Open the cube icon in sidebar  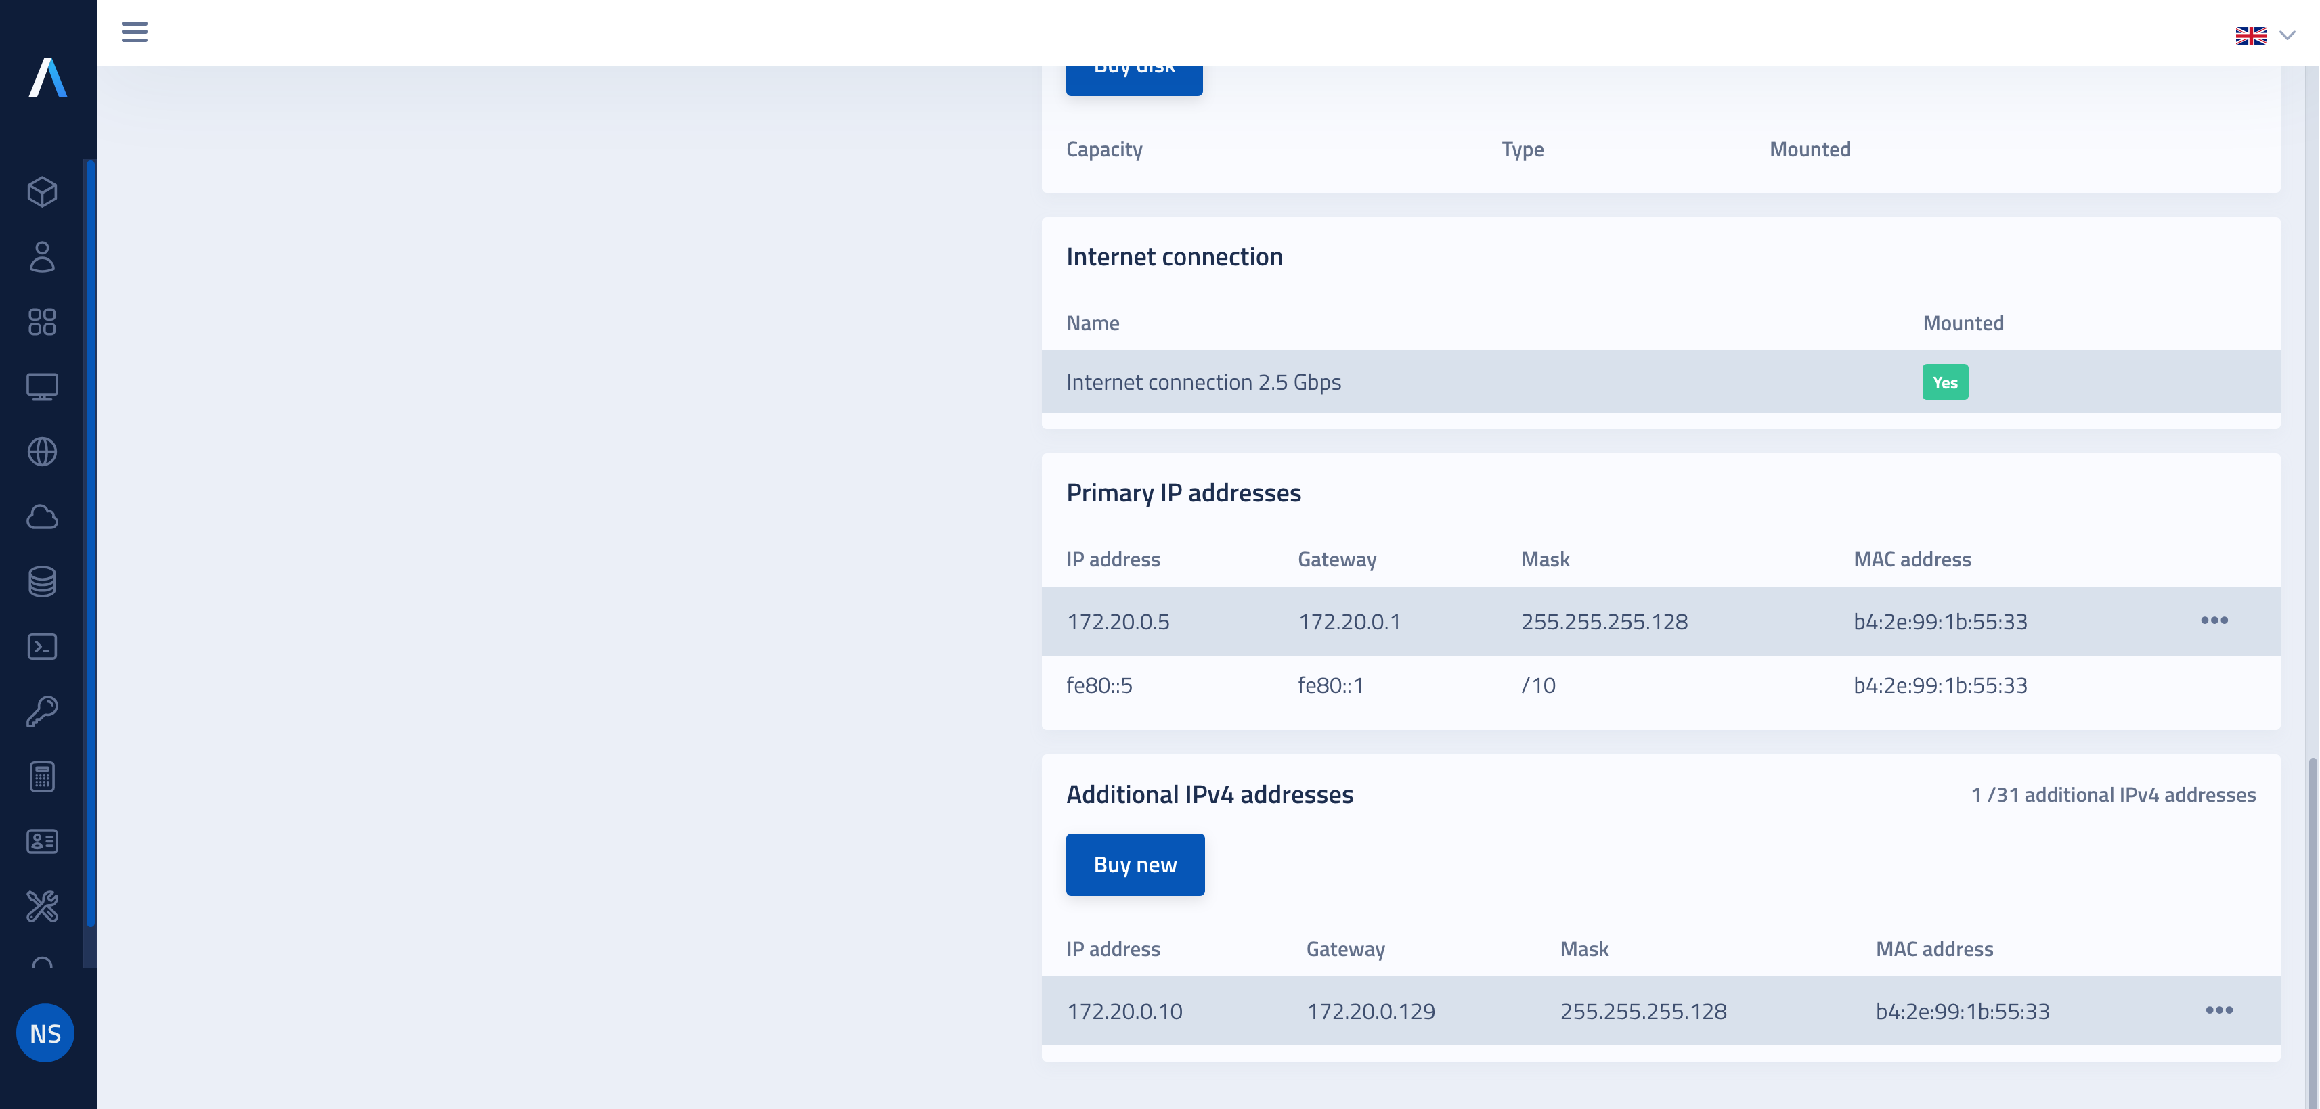pyautogui.click(x=43, y=191)
